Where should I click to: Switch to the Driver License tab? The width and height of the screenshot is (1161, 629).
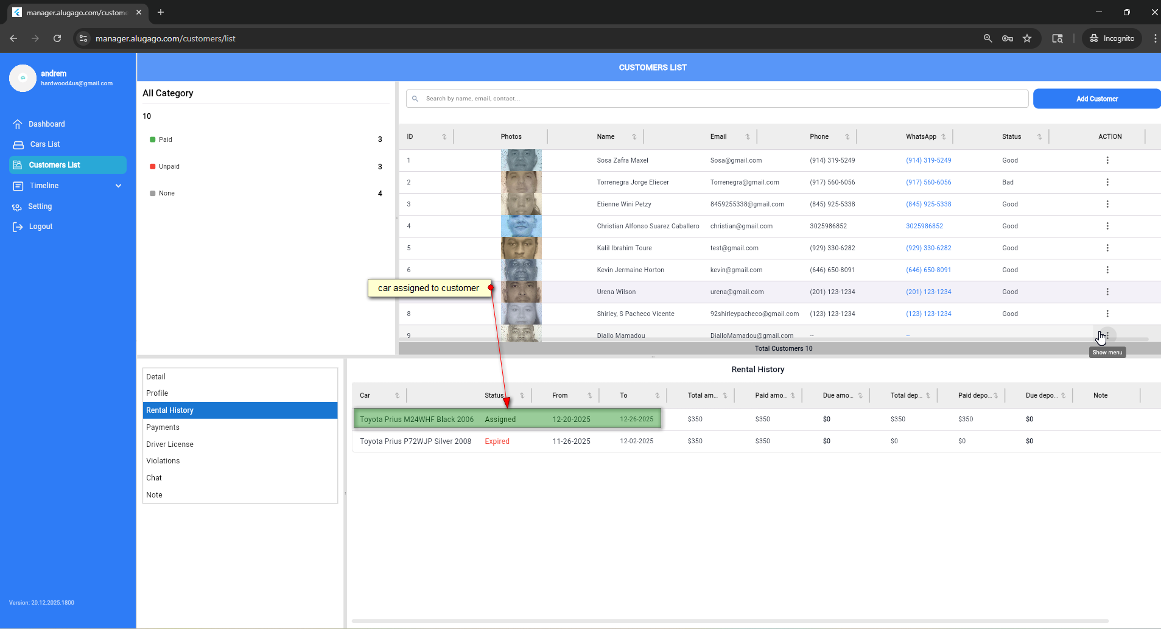click(x=170, y=445)
